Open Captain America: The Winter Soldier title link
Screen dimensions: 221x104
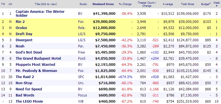point(40,13)
